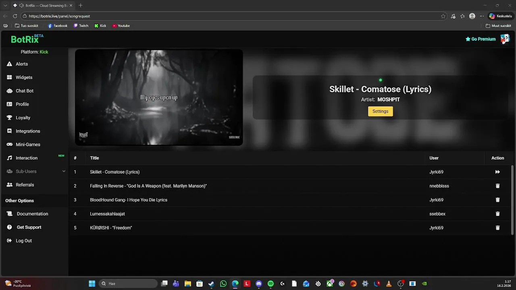The height and width of the screenshot is (290, 516).
Task: Open Spotify from the taskbar
Action: tap(270, 284)
